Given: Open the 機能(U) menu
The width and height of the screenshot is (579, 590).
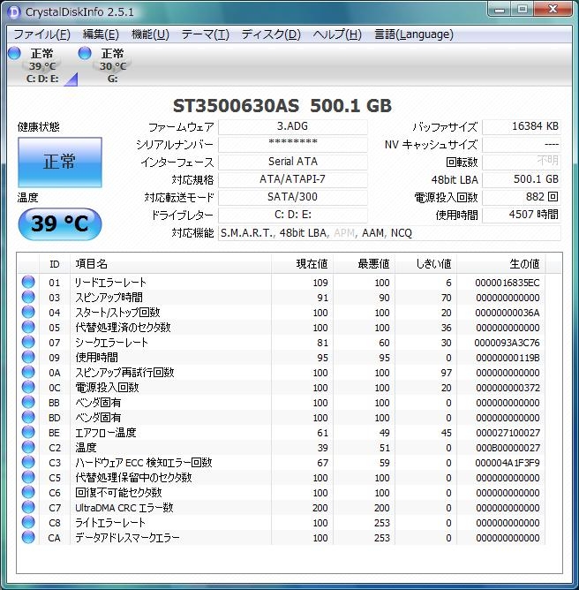Looking at the screenshot, I should (150, 34).
